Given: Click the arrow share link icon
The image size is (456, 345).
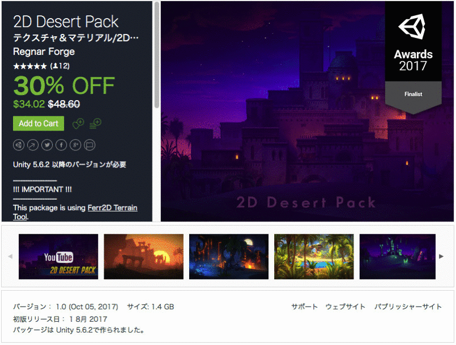Looking at the screenshot, I should (x=33, y=145).
